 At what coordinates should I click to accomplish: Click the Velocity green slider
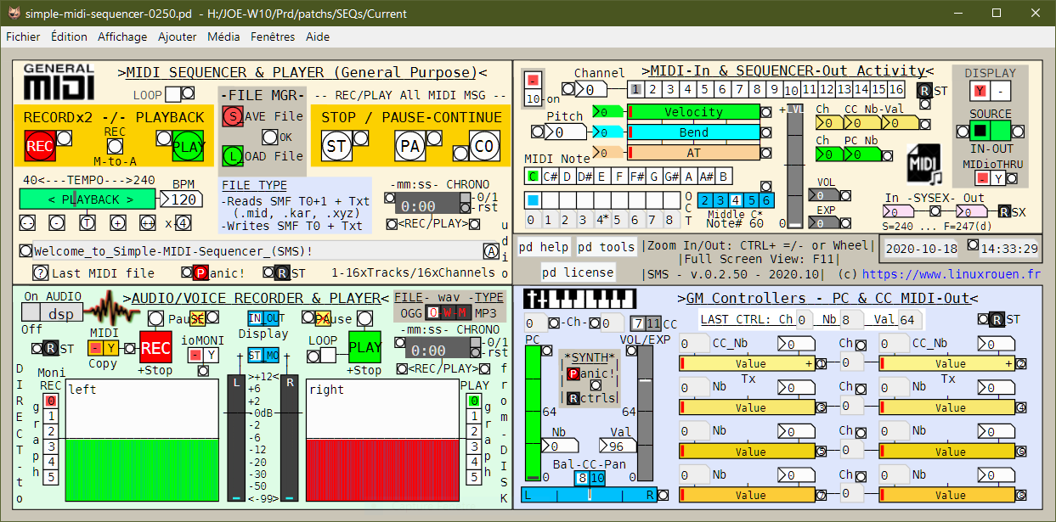tap(693, 112)
